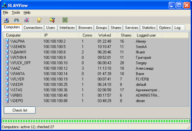The width and height of the screenshot is (192, 131).
Task: Click the computer icon next to \\STAS
Action: pos(7,90)
